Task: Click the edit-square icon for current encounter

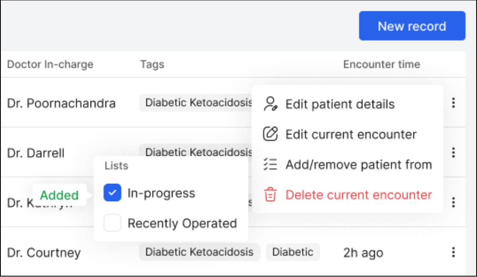Action: [270, 134]
